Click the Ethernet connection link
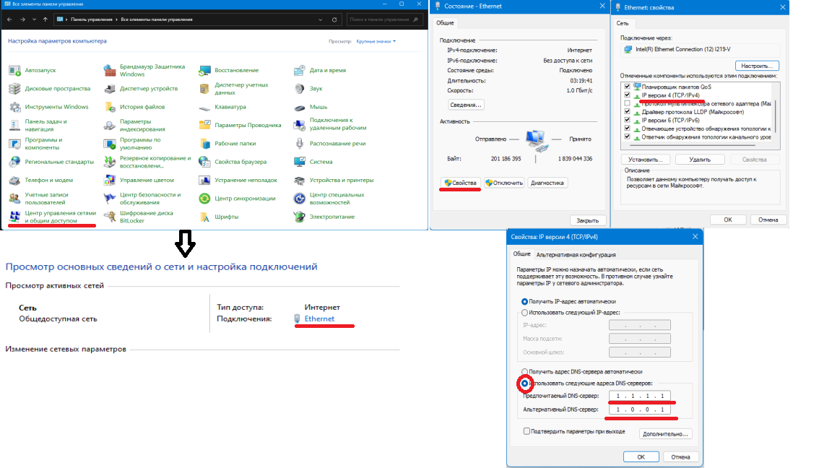 coord(319,319)
